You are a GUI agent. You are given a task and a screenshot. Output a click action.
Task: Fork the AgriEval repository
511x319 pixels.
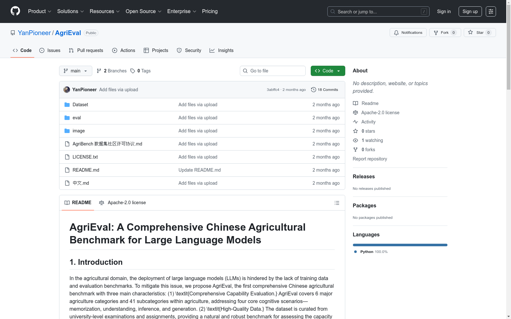coord(445,33)
